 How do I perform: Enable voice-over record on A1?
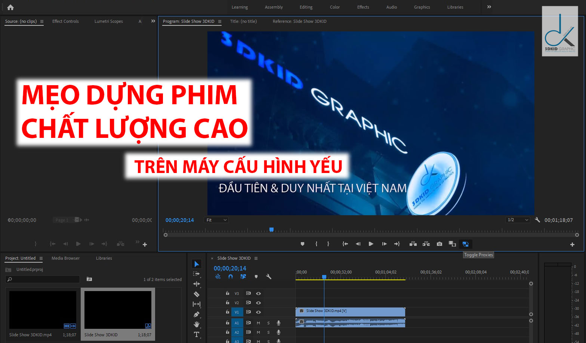tap(278, 323)
